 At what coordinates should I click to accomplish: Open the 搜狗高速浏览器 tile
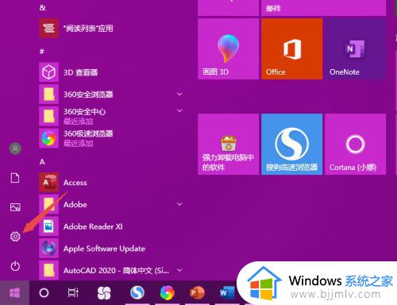coord(292,145)
